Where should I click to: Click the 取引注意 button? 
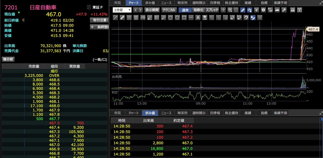click(x=100, y=20)
